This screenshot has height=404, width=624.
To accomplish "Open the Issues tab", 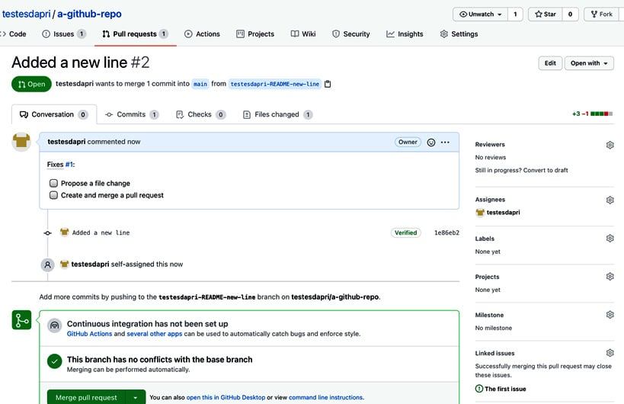I will (x=64, y=34).
